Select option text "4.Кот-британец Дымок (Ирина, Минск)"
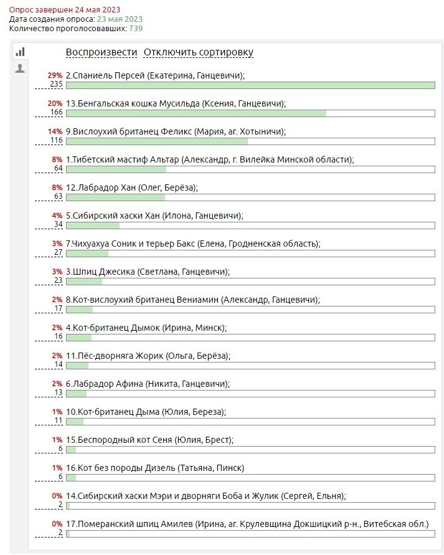444x555 pixels. [146, 328]
